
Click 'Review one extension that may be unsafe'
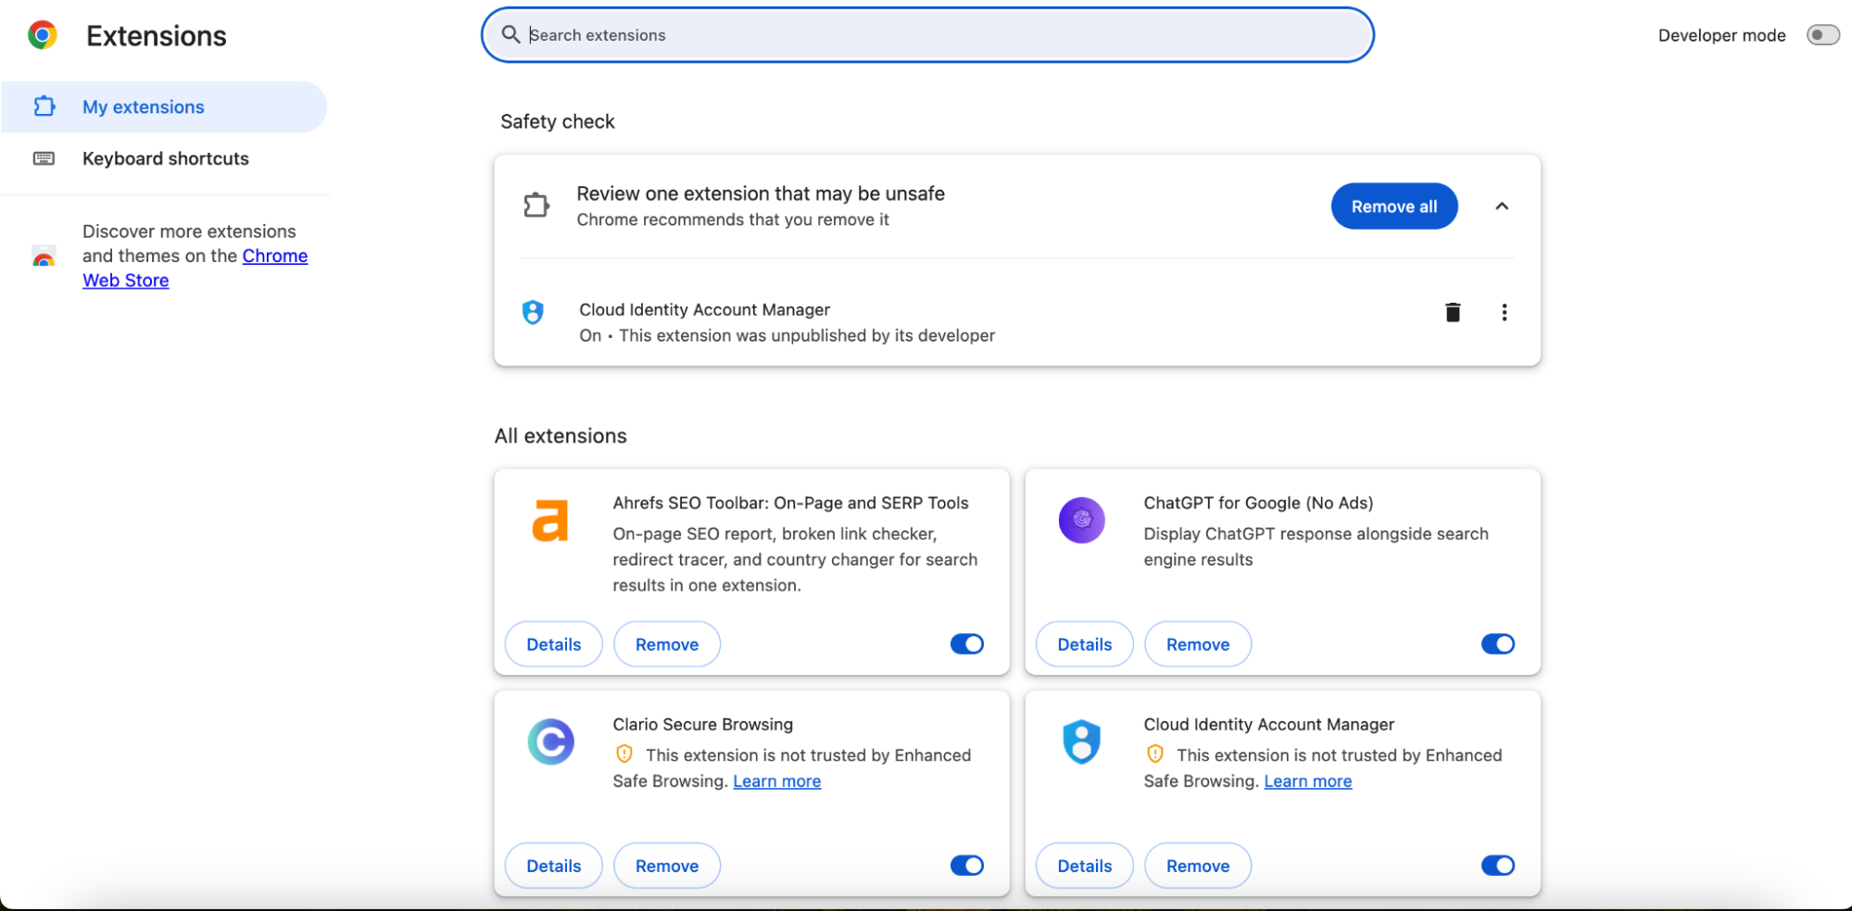point(761,193)
